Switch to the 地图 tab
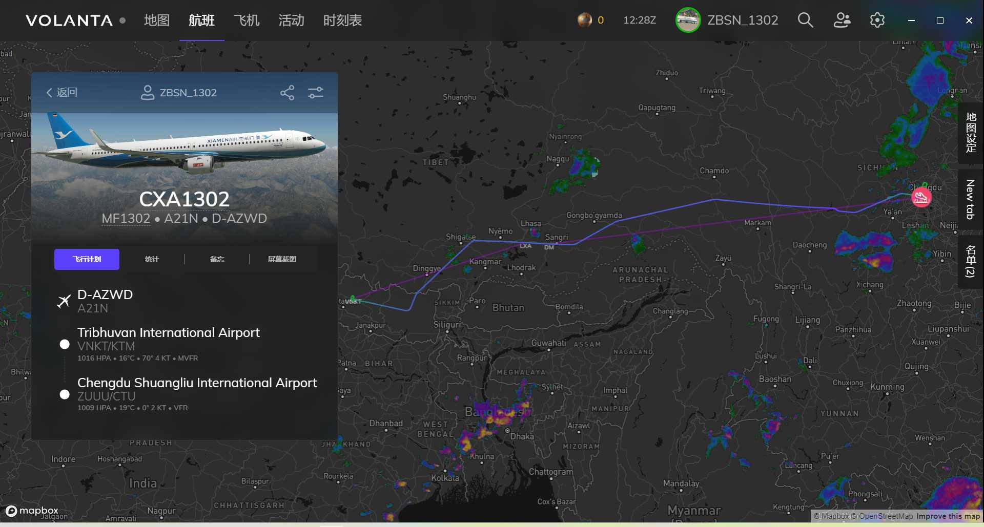The height and width of the screenshot is (527, 984). 156,20
